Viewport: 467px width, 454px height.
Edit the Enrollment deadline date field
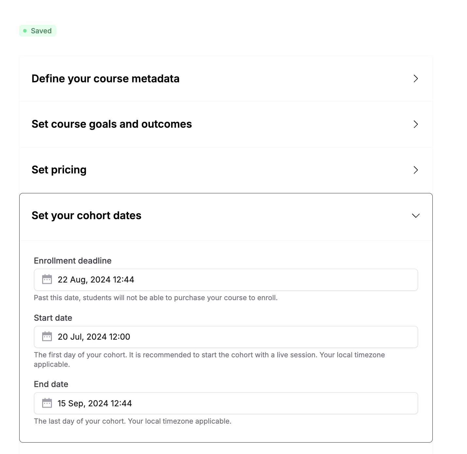[x=226, y=280]
